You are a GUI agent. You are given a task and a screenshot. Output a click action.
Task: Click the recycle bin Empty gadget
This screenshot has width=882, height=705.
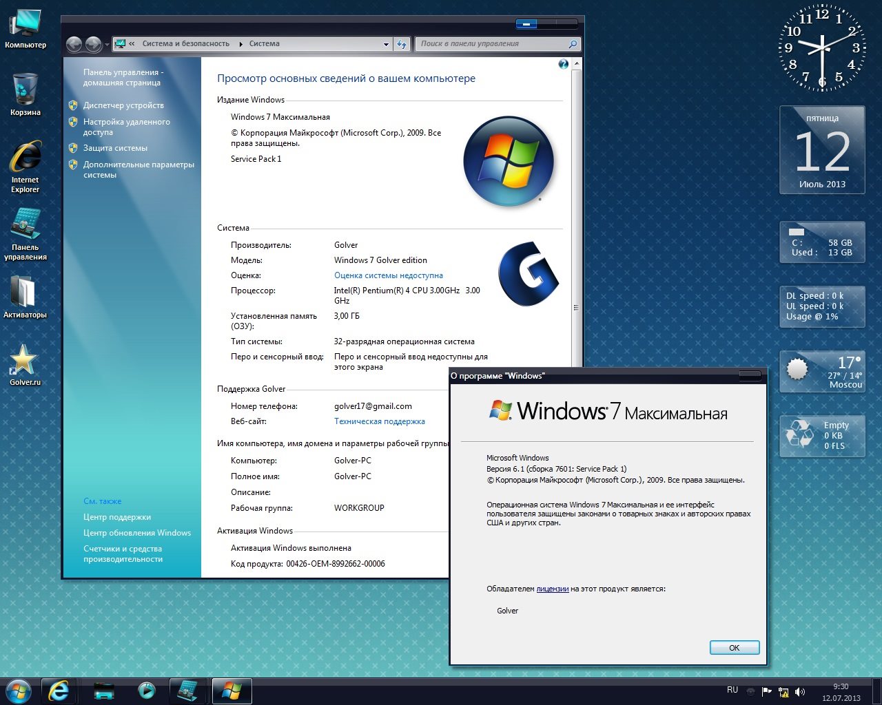tap(822, 436)
